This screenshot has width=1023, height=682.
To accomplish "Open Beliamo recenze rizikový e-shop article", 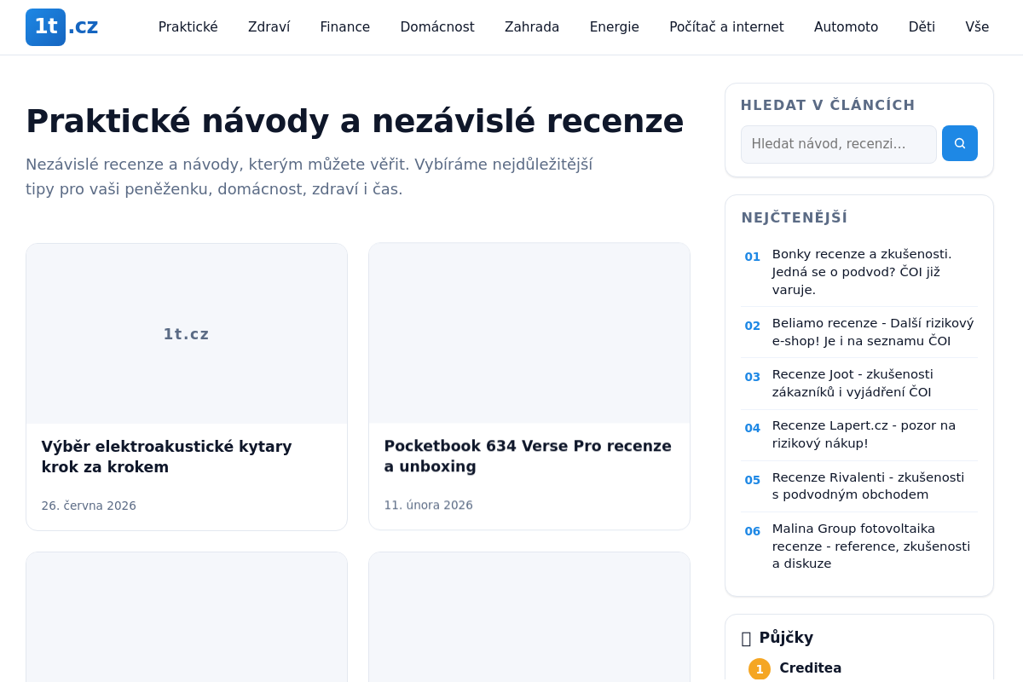I will [873, 332].
